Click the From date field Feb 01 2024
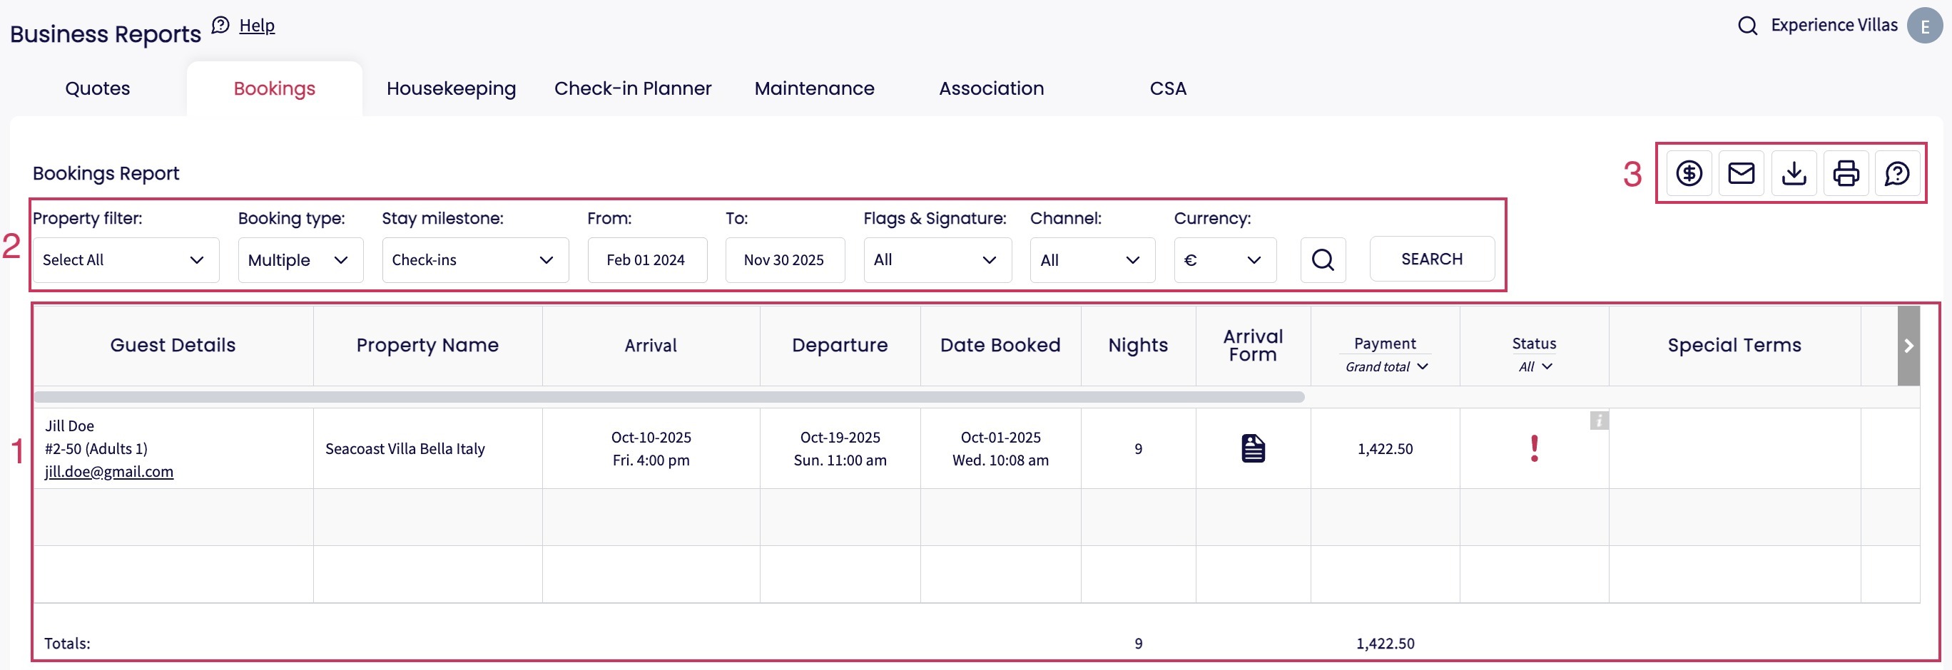 [646, 259]
